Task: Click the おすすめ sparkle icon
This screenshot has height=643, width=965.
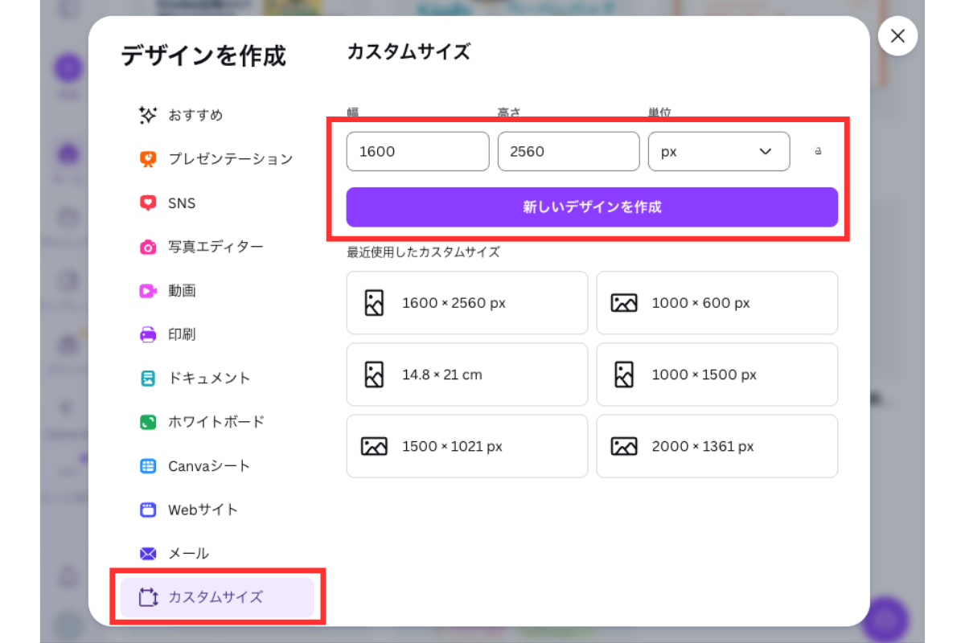Action: point(148,115)
